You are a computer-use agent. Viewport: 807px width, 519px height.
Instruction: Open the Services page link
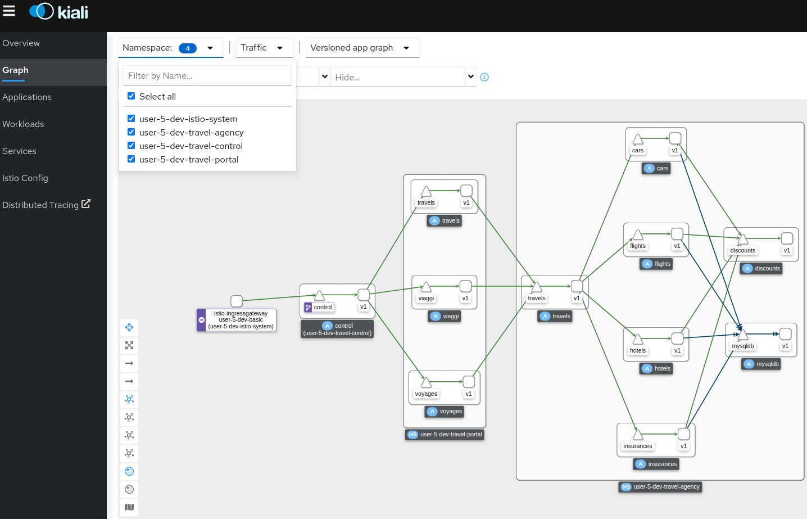tap(19, 151)
